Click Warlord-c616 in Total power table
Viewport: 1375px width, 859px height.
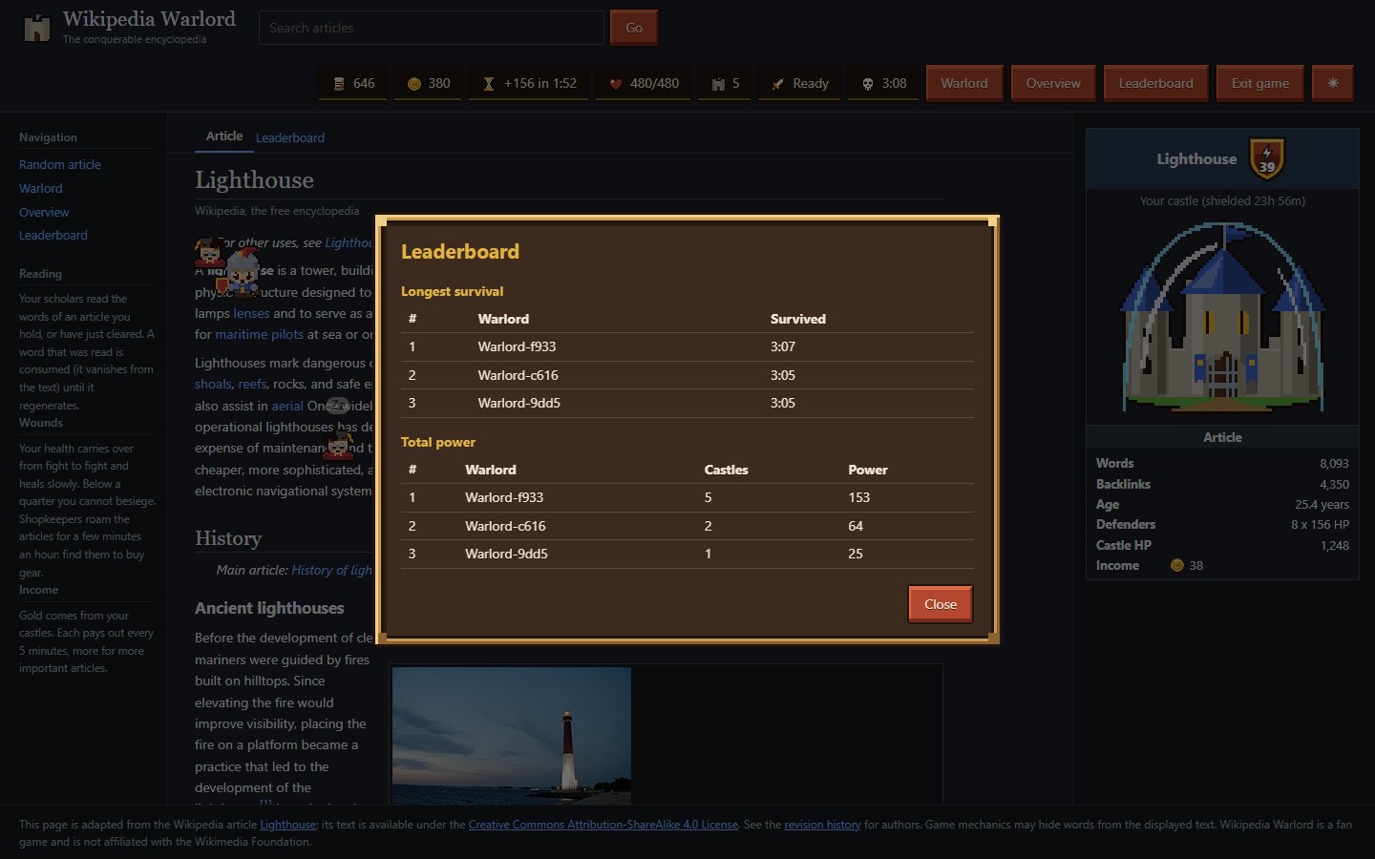point(505,526)
